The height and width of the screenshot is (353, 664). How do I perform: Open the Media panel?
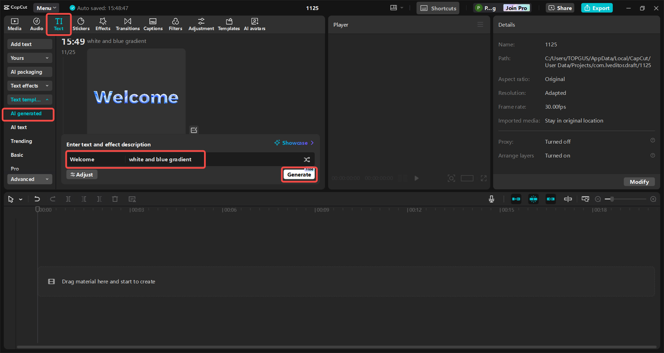pos(15,24)
